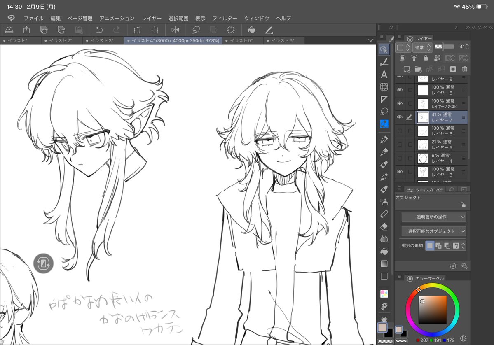Click the hue ring in the color circle

click(418, 289)
